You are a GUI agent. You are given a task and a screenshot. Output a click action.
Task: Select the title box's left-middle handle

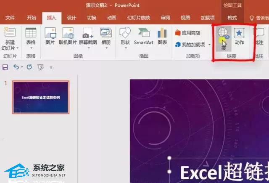pyautogui.click(x=169, y=171)
